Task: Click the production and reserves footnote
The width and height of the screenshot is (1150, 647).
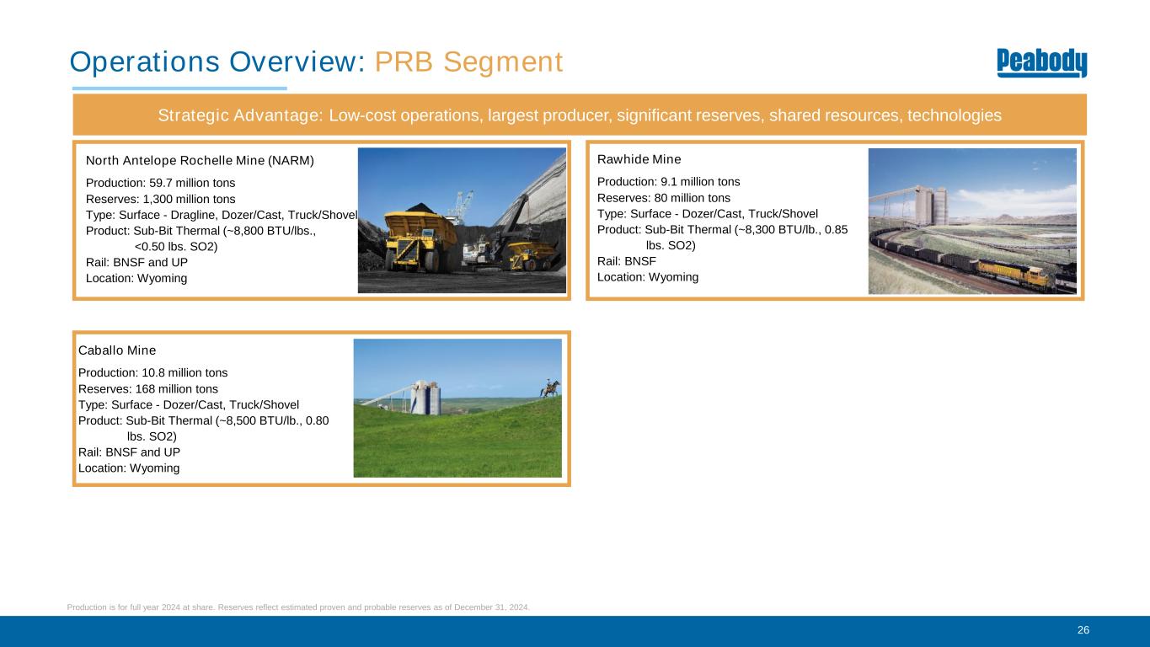Action: coord(299,607)
